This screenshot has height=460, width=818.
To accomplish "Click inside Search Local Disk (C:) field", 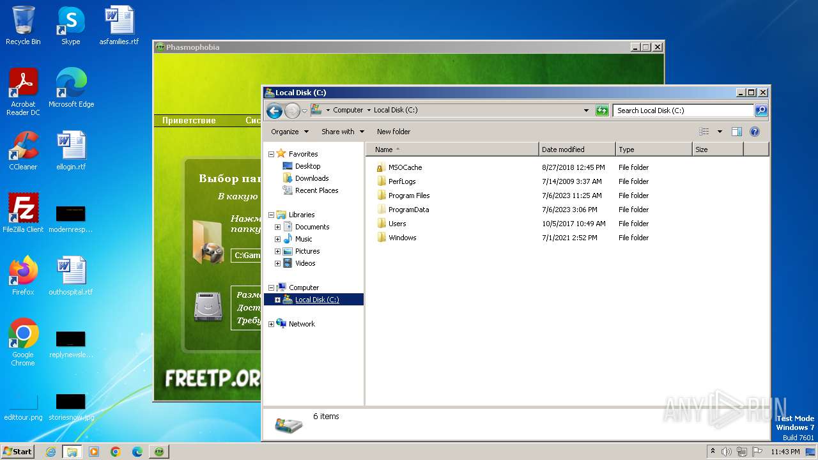I will tap(683, 111).
